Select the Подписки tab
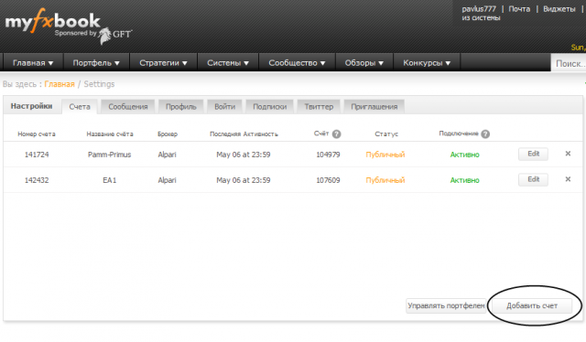This screenshot has width=586, height=342. 269,107
